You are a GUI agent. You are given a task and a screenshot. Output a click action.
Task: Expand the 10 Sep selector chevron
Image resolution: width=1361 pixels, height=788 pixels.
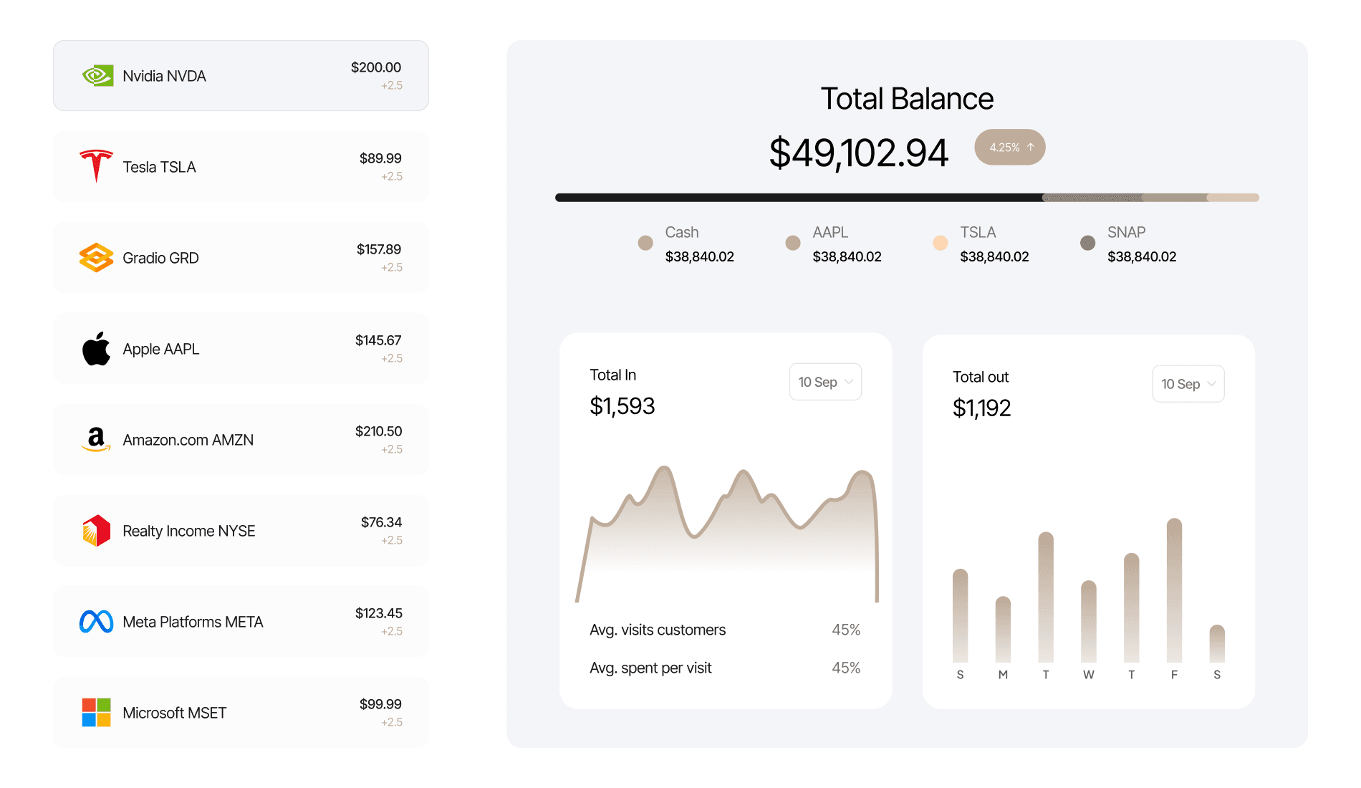tap(848, 382)
